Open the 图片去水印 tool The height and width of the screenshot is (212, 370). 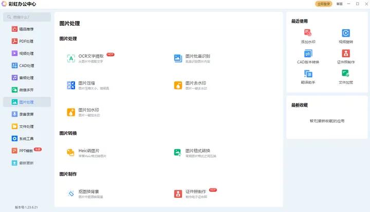tap(190, 86)
